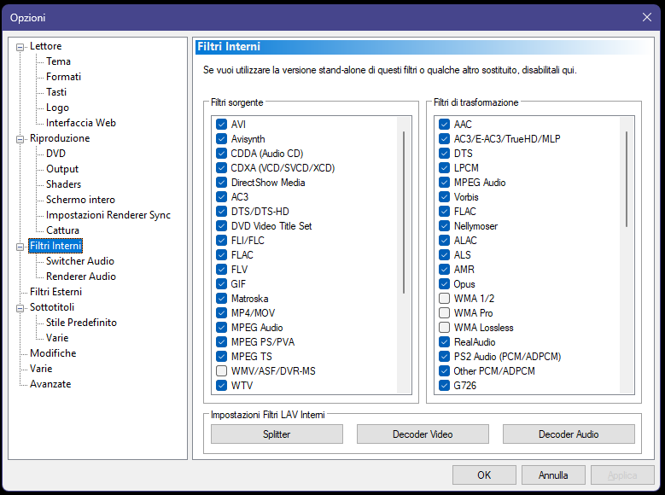This screenshot has height=495, width=665.
Task: Collapse the Sottotitoli tree node
Action: [x=20, y=308]
